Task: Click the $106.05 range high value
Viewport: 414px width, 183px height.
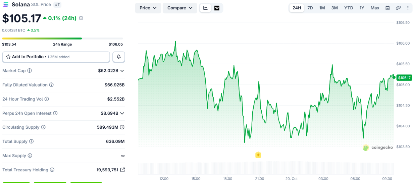Action: [x=116, y=44]
